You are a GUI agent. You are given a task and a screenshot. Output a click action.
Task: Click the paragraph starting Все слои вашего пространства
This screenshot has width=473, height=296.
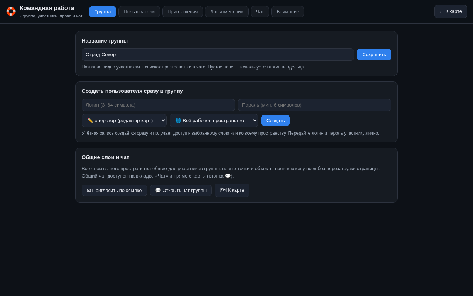coord(231,172)
